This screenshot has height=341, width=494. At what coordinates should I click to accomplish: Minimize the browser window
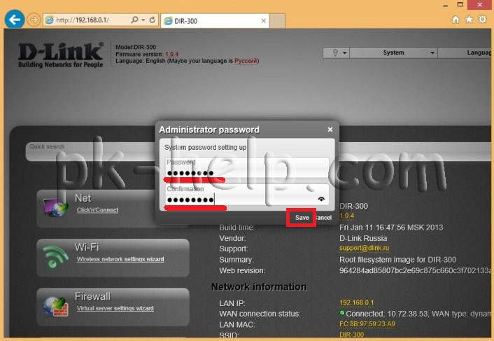point(446,5)
